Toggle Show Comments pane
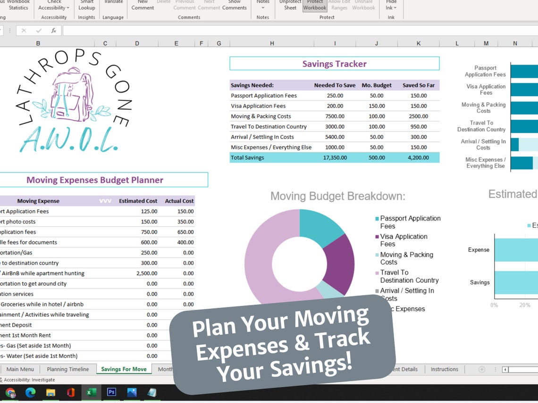538x403 pixels. pyautogui.click(x=235, y=6)
